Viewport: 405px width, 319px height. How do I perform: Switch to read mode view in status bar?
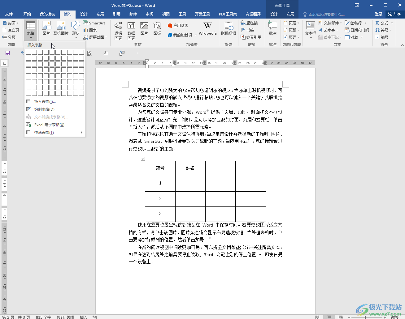317,317
